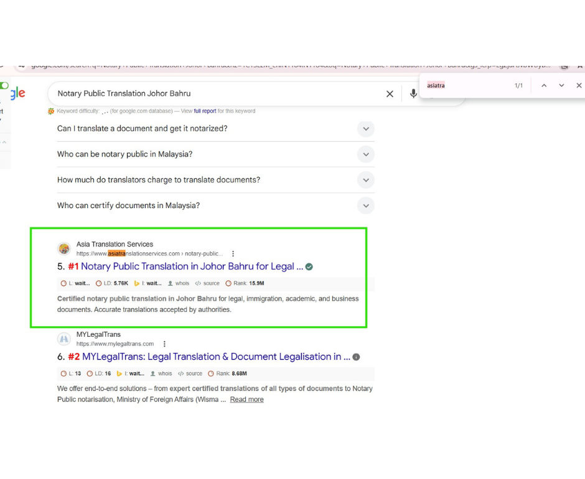Open MYLegalTrans Legal Translation result title
The width and height of the screenshot is (585, 479).
pos(216,357)
